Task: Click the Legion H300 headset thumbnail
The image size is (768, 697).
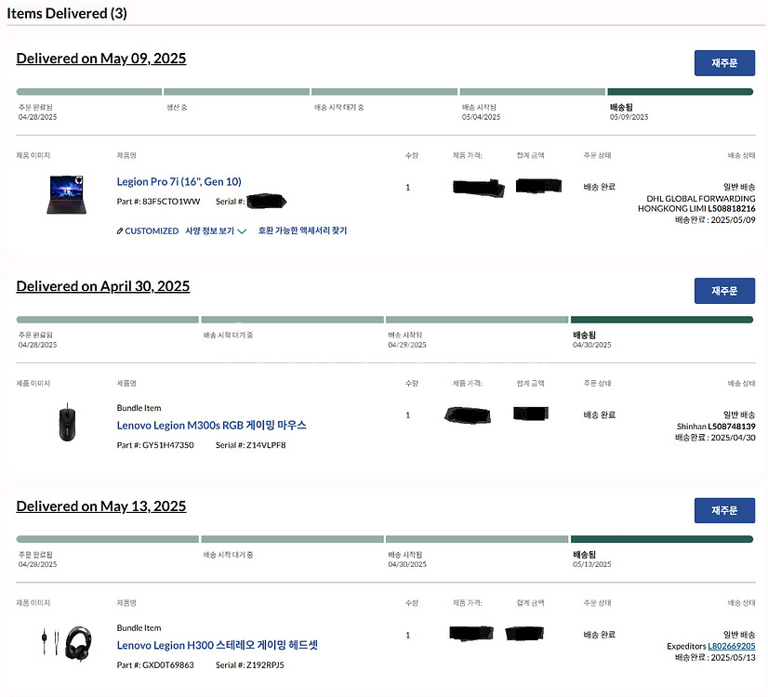Action: (67, 643)
